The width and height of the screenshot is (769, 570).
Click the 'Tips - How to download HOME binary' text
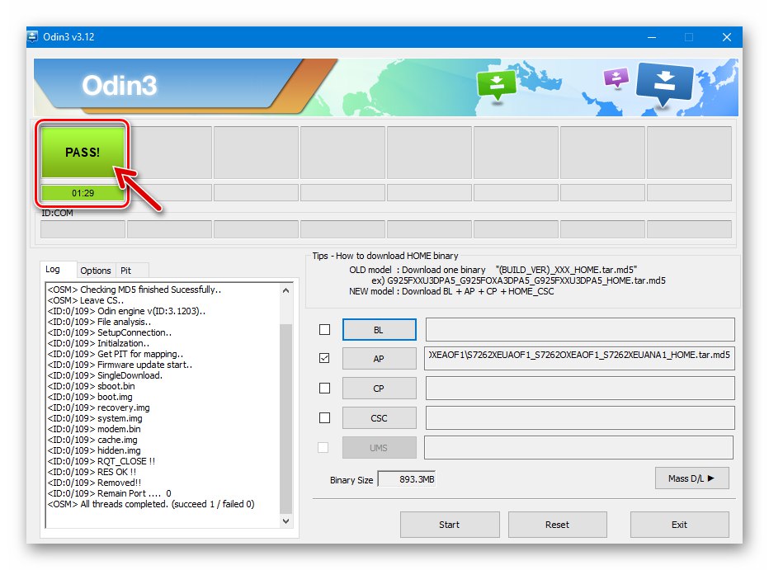385,256
